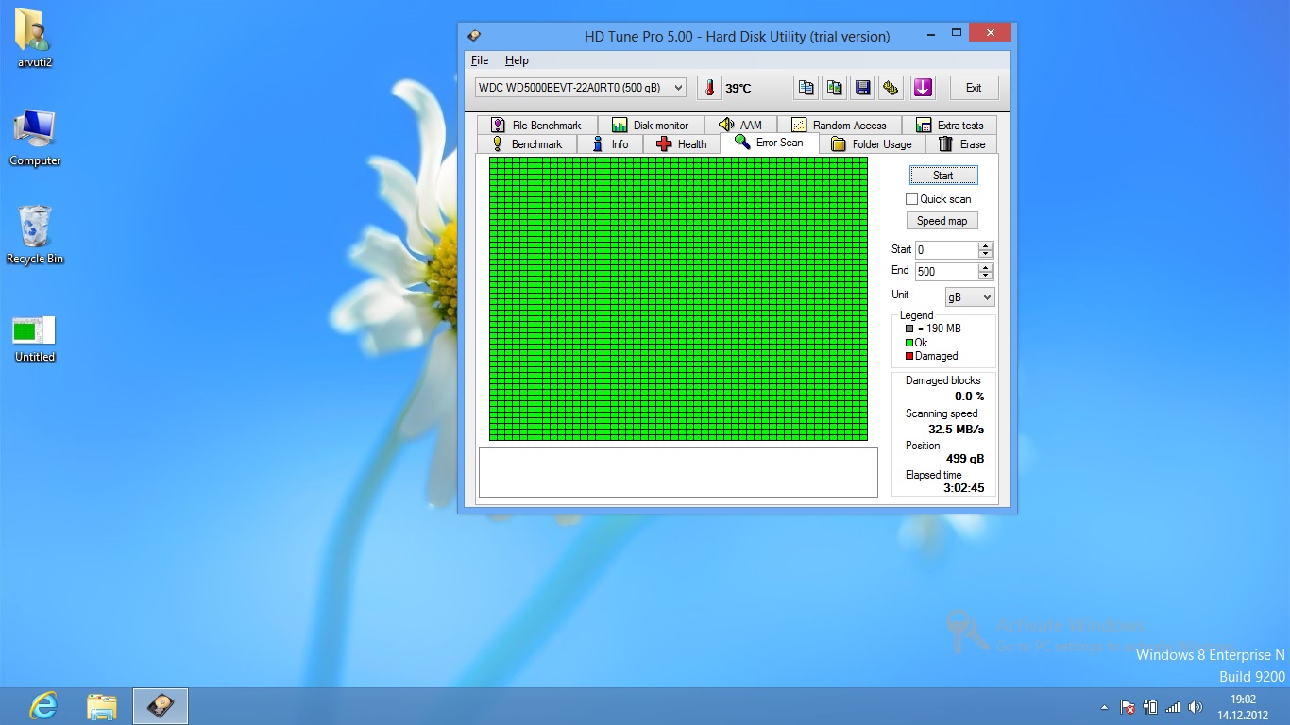Switch to Random Access tab
The image size is (1290, 725).
839,125
